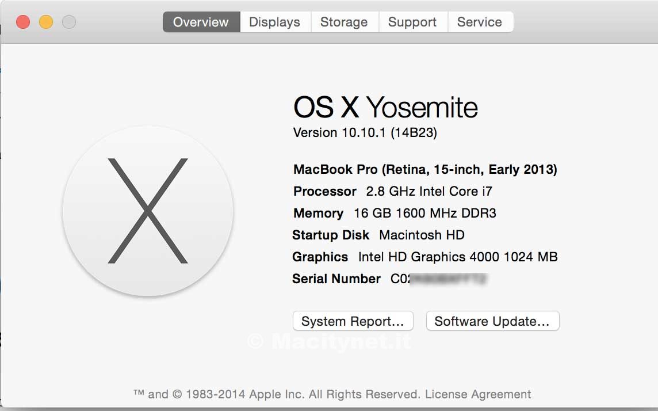Select the Support tab
The width and height of the screenshot is (658, 411).
(412, 22)
